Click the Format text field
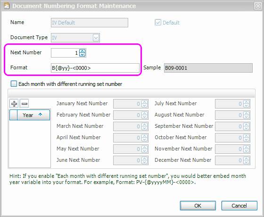This screenshot has width=264, height=217. (95, 68)
